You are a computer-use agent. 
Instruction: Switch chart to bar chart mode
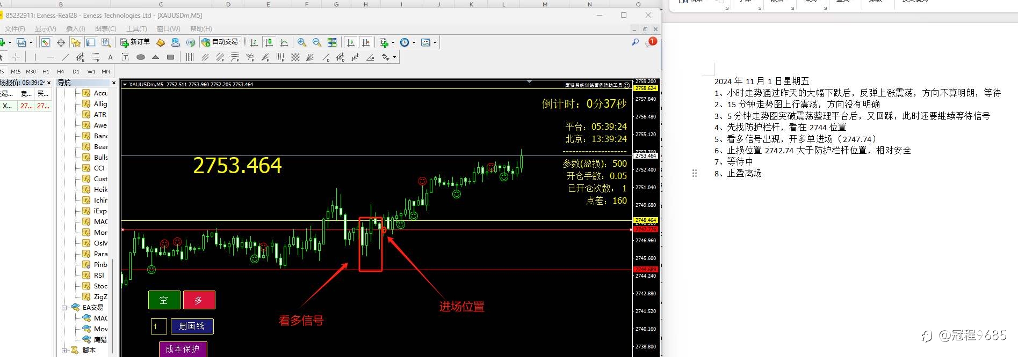[x=254, y=42]
